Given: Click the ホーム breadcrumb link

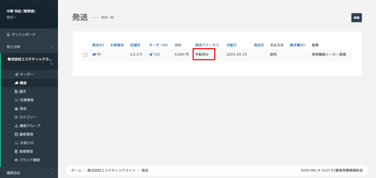Looking at the screenshot, I should 76,170.
